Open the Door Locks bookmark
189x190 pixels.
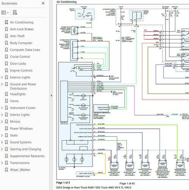point(18,63)
